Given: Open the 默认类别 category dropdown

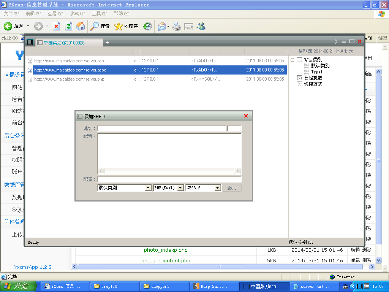Looking at the screenshot, I should (148, 188).
